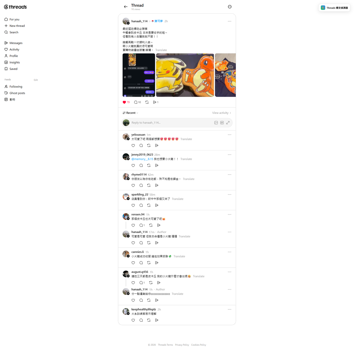Like sparkling_22's comment
The width and height of the screenshot is (354, 351).
pos(133,205)
